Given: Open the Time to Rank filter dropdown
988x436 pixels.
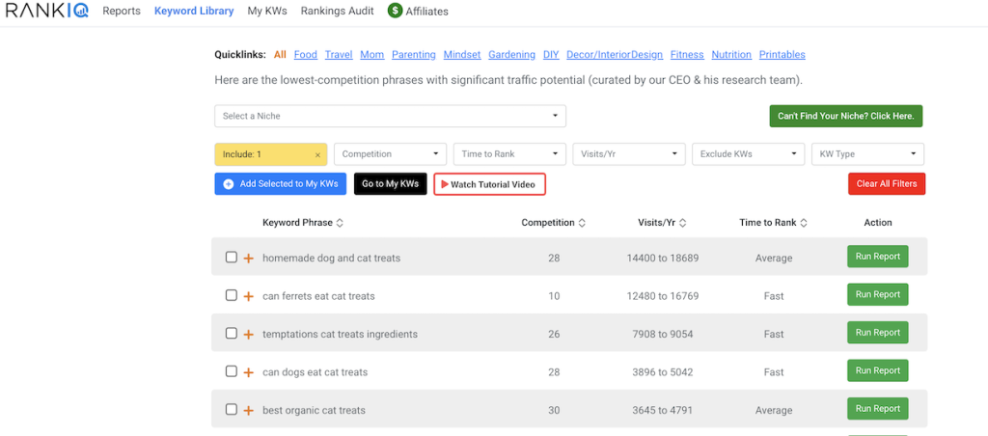Looking at the screenshot, I should [x=509, y=154].
